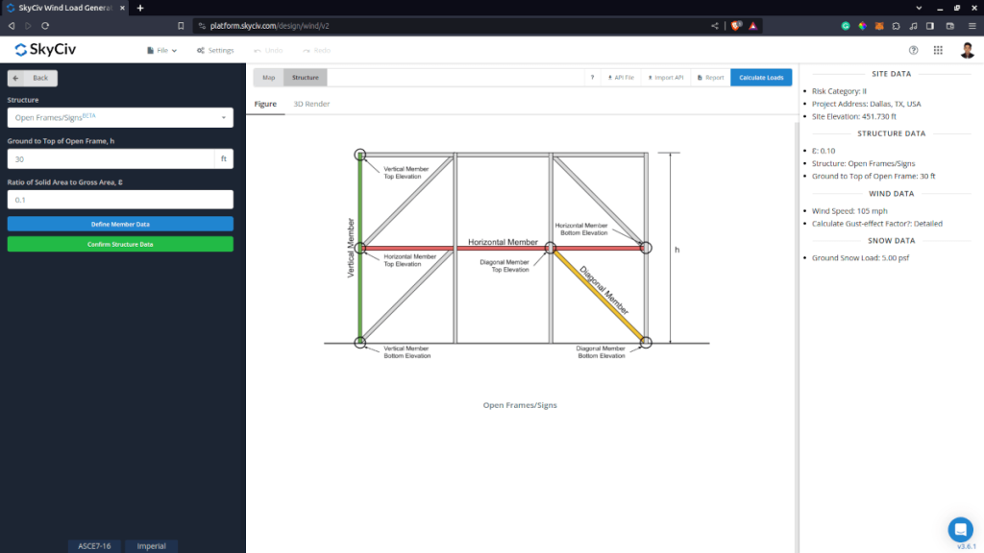Open the Help question mark icon
Image resolution: width=984 pixels, height=553 pixels.
(x=912, y=50)
